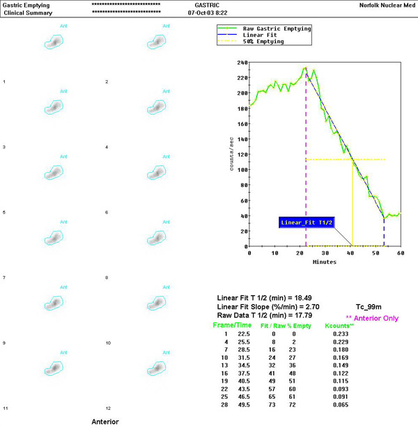
Task: Click the '** Anterior Only' note
Action: (372, 318)
